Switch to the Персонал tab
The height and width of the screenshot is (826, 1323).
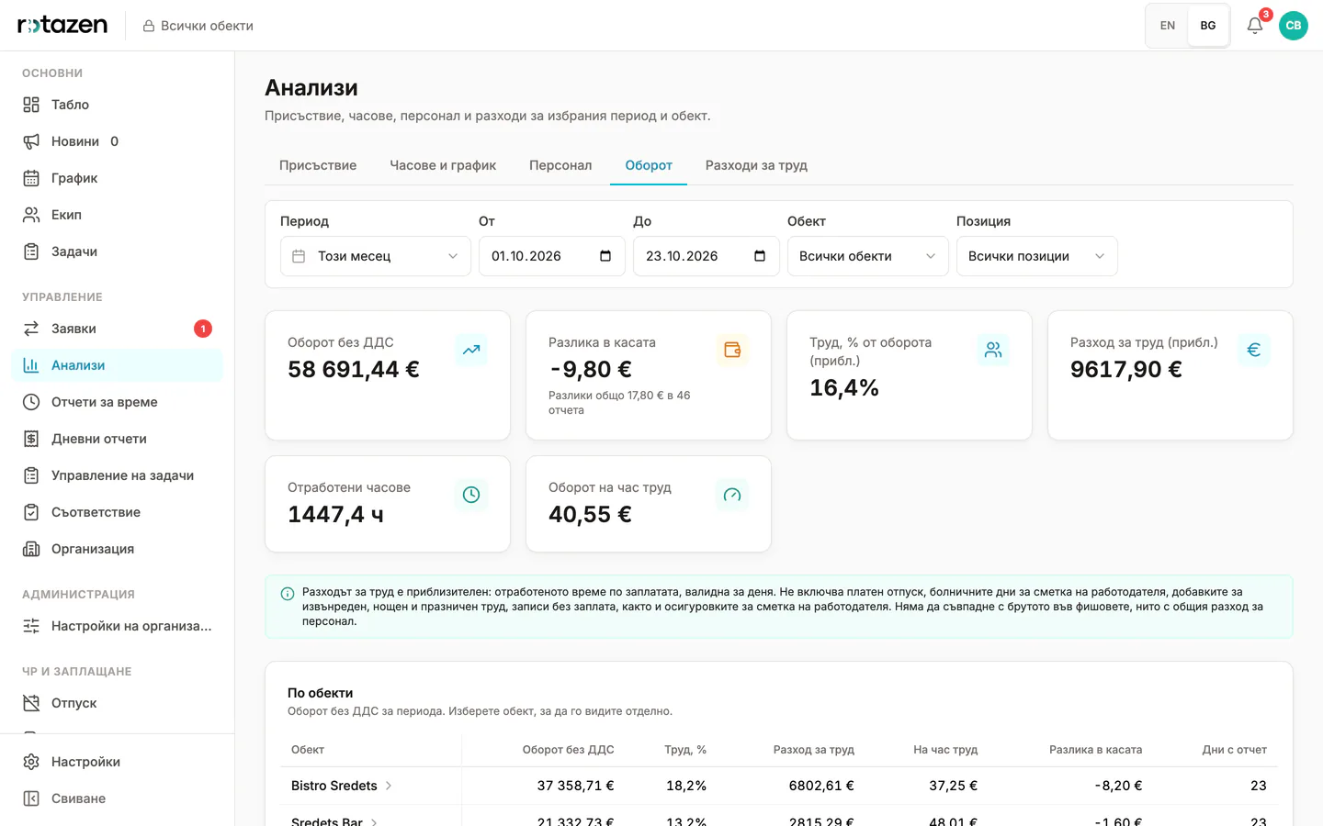click(560, 165)
